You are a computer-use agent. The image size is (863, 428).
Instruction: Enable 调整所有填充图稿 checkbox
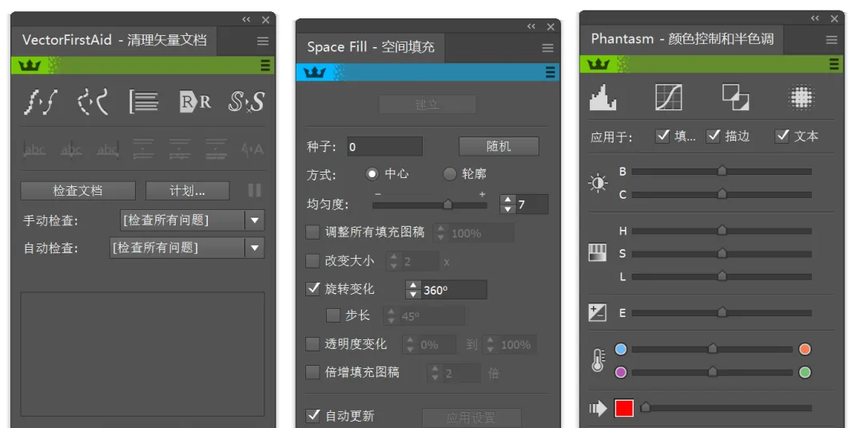coord(312,232)
